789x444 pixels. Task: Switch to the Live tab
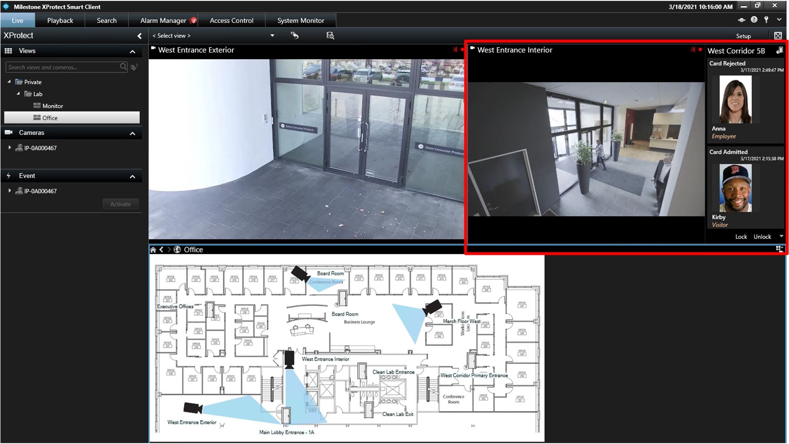pos(18,21)
